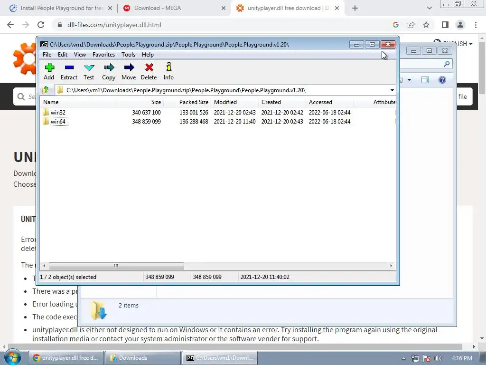Open the Help menu

(x=148, y=55)
